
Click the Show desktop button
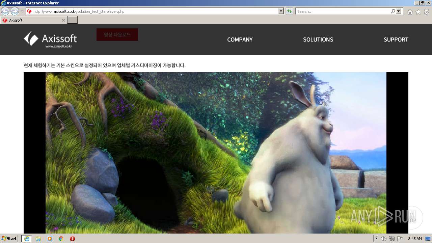coord(428,239)
